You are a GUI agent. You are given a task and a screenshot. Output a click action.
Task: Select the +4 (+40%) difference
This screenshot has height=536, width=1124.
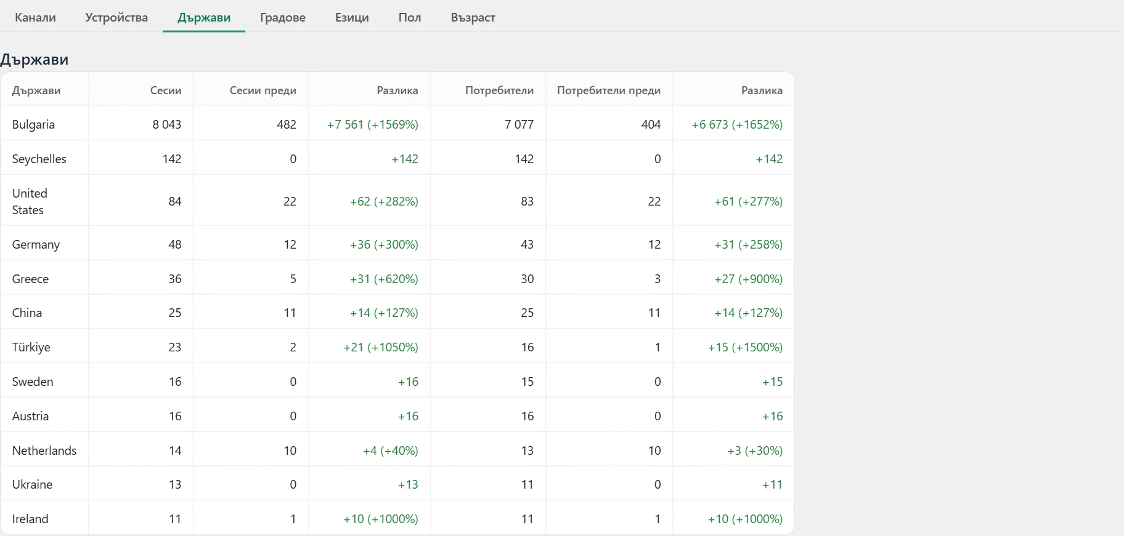point(391,450)
